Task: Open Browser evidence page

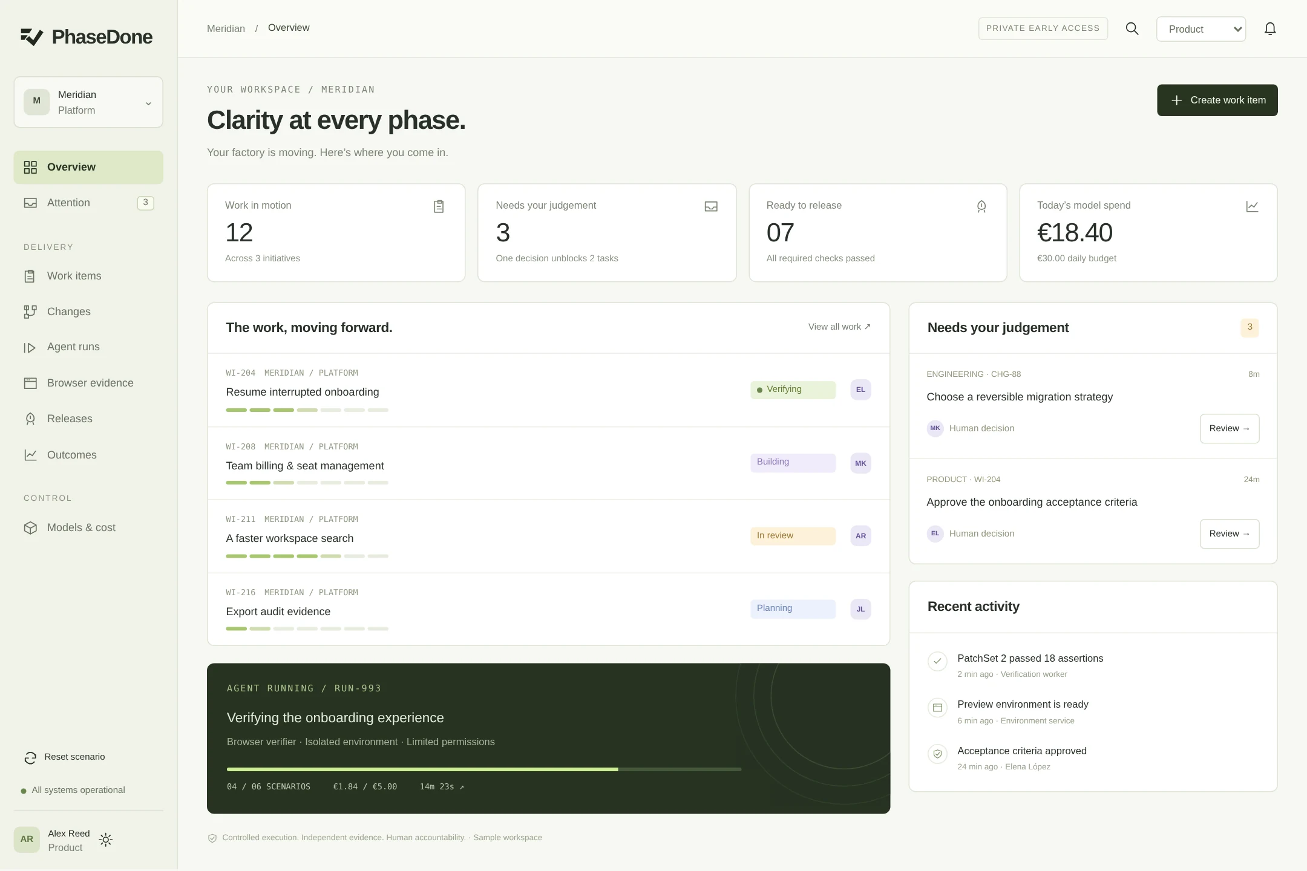Action: click(88, 383)
